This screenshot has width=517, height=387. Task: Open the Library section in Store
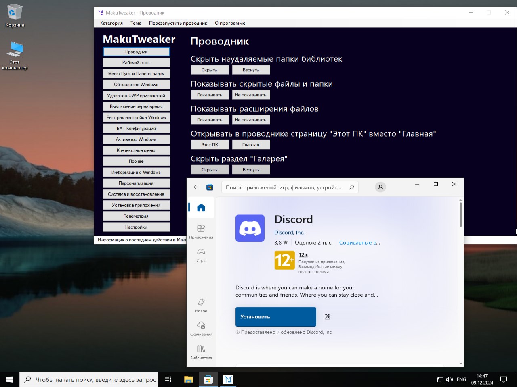click(201, 352)
